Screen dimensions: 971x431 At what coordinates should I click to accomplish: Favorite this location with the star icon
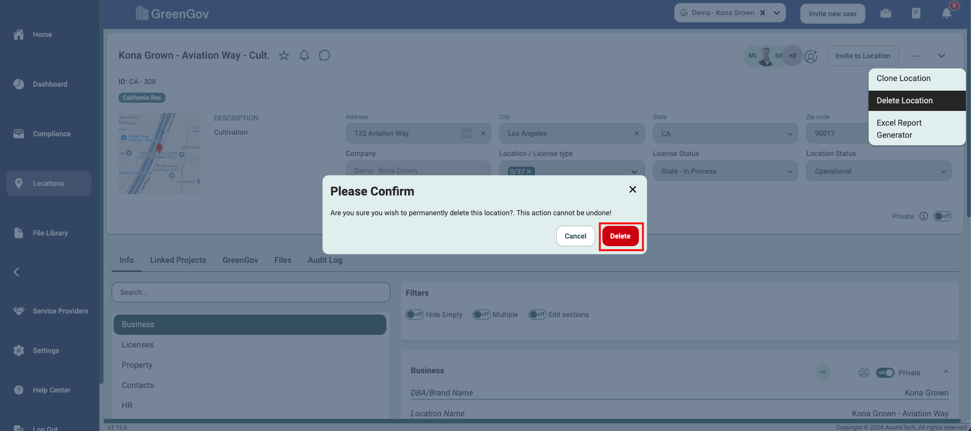[x=284, y=55]
